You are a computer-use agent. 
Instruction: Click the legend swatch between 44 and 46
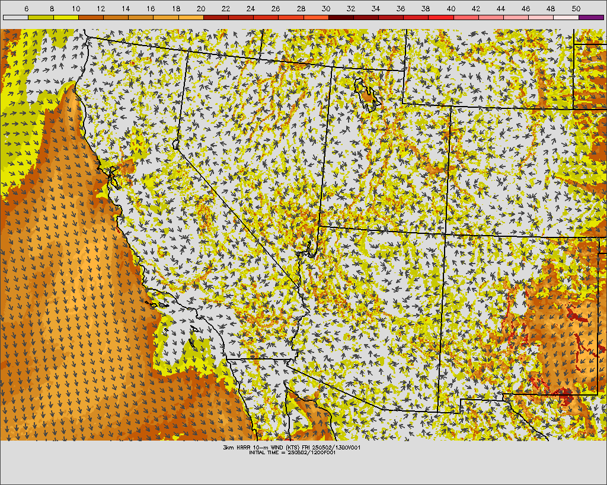click(516, 17)
